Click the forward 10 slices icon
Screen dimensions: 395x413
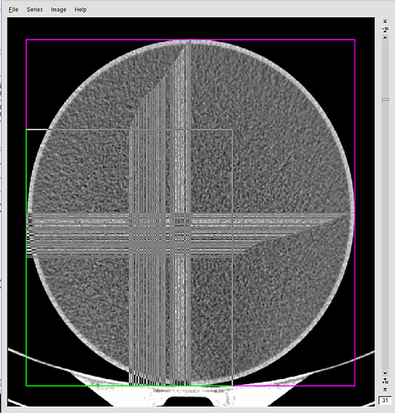(385, 382)
